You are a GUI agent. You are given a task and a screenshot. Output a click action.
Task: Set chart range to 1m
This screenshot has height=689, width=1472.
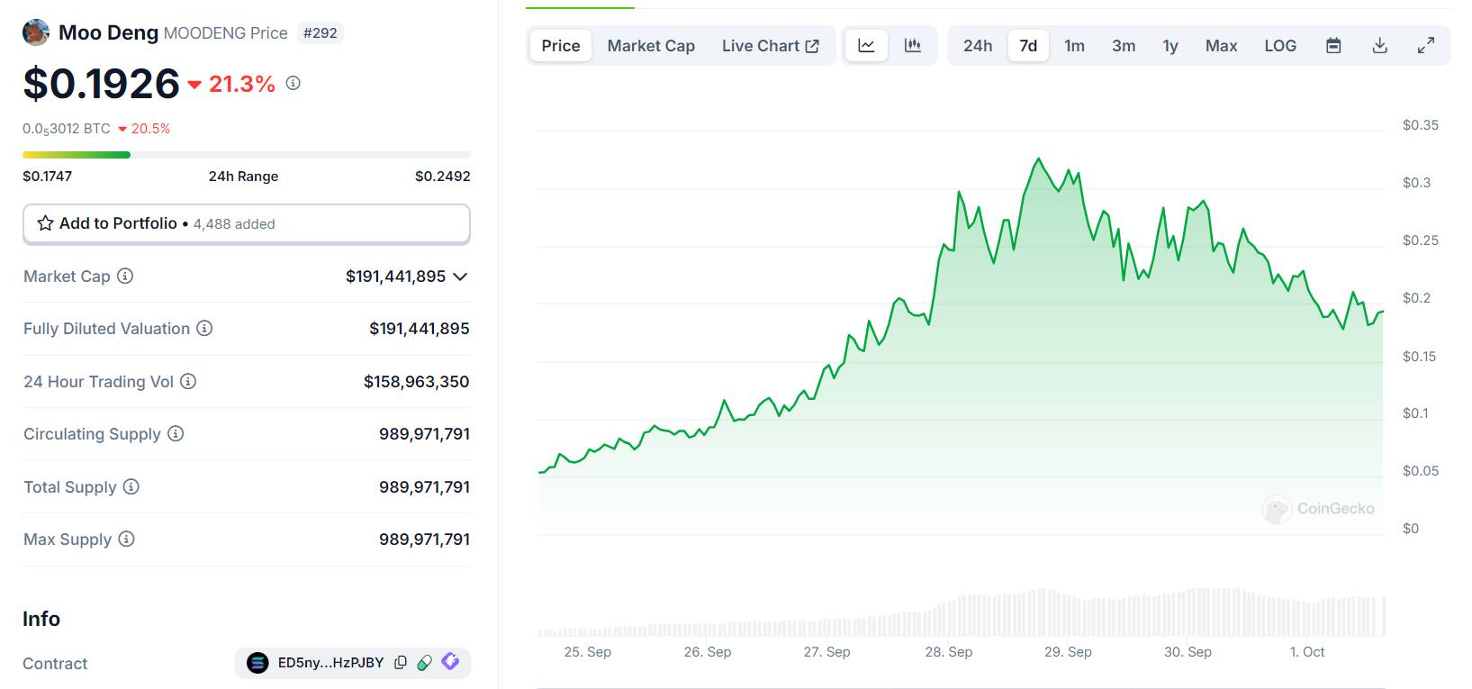tap(1074, 45)
